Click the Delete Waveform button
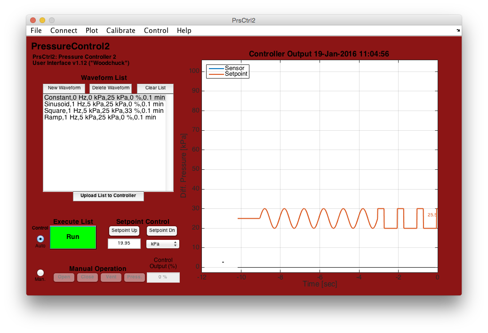The image size is (488, 333). [111, 88]
